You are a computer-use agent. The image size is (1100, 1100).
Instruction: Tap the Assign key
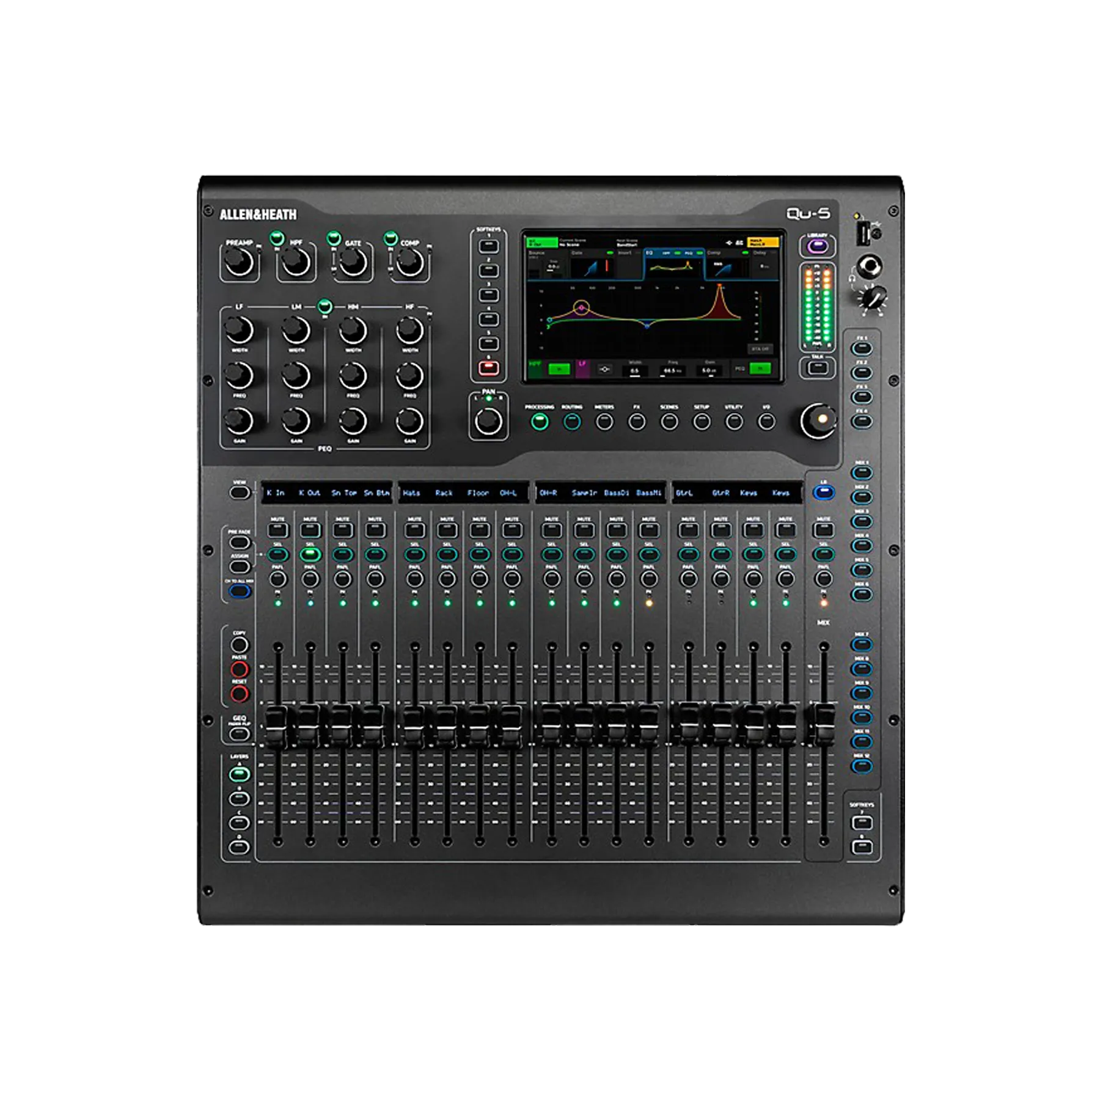240,566
